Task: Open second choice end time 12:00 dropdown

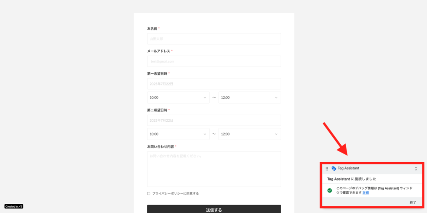Action: point(249,134)
